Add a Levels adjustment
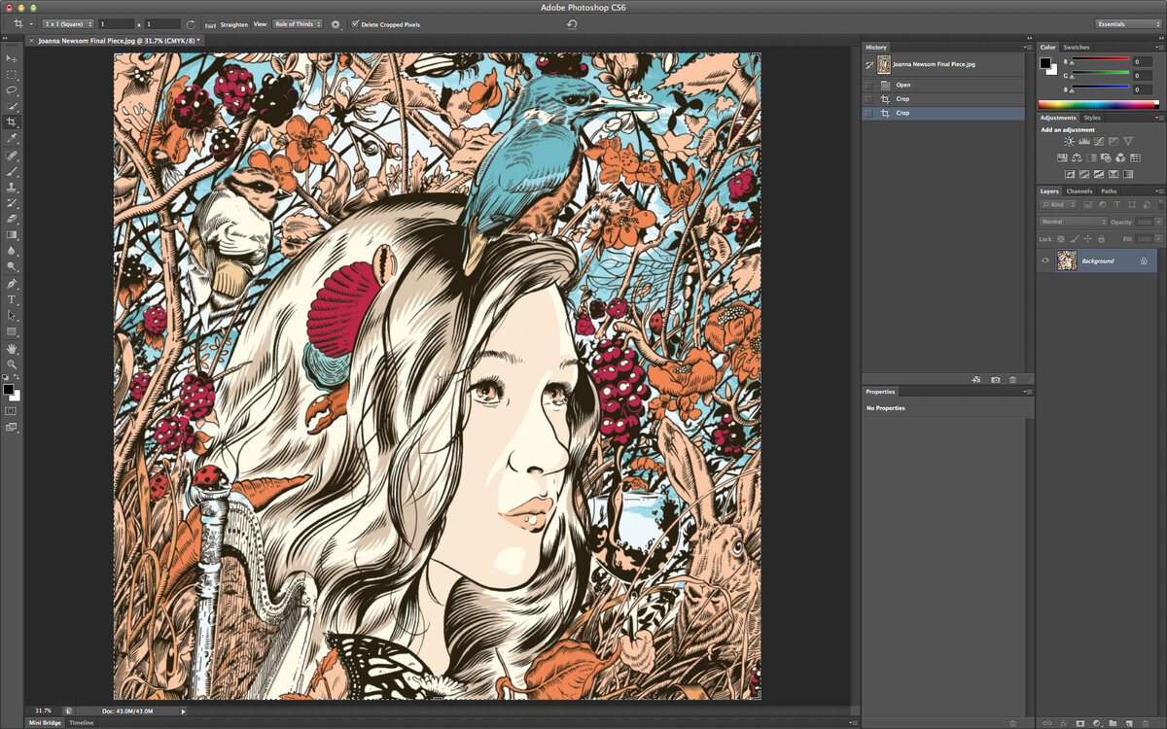This screenshot has height=729, width=1167. (1084, 141)
